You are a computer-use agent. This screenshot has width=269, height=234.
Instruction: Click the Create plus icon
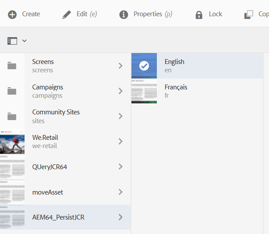pos(12,14)
